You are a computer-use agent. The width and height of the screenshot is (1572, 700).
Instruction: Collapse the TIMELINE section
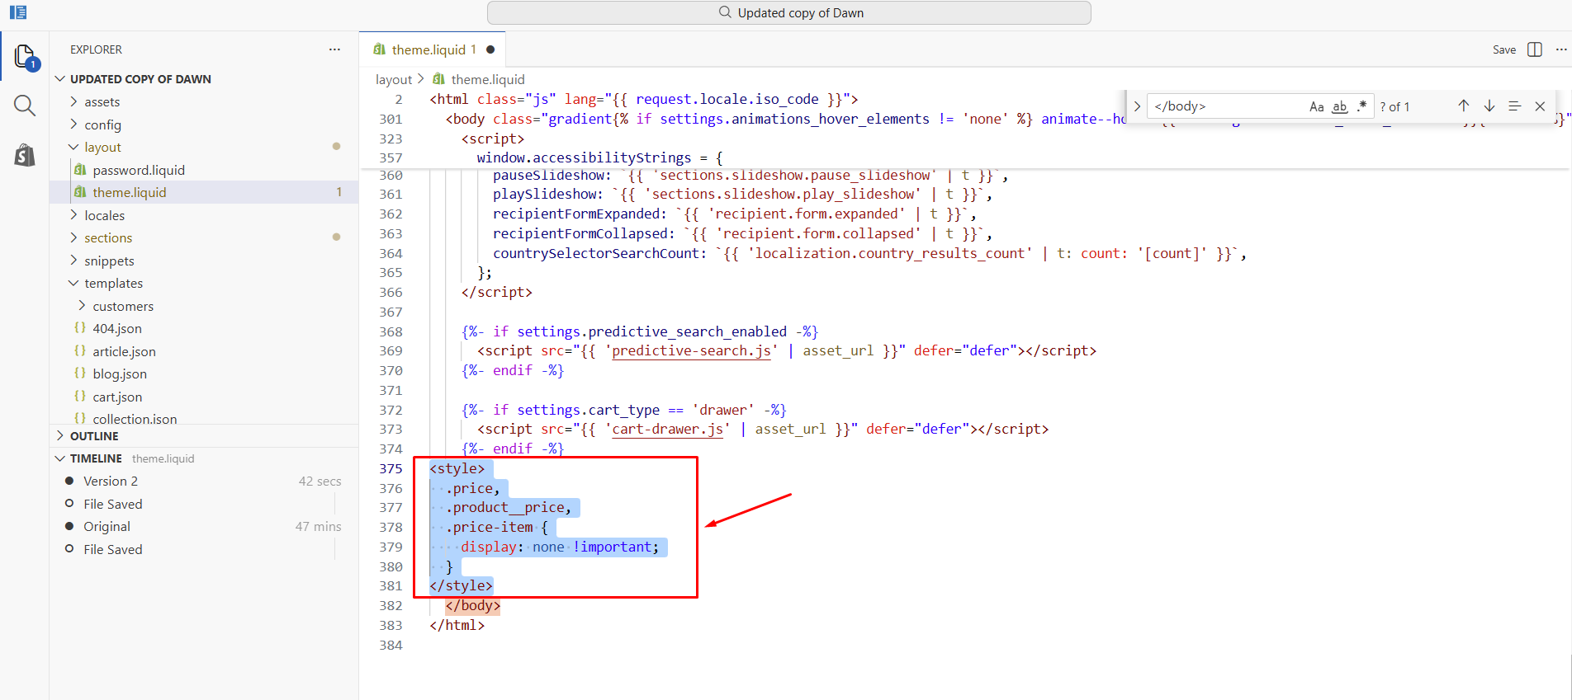pyautogui.click(x=96, y=458)
